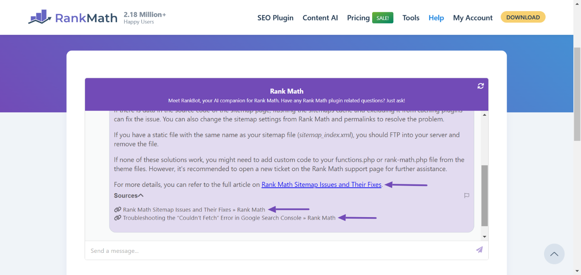This screenshot has width=581, height=275.
Task: Go to the Pricing page
Action: [358, 17]
